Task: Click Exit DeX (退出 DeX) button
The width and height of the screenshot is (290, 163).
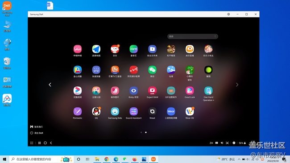Action: click(x=37, y=133)
